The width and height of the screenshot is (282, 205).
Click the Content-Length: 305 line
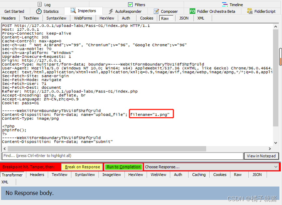click(25, 37)
